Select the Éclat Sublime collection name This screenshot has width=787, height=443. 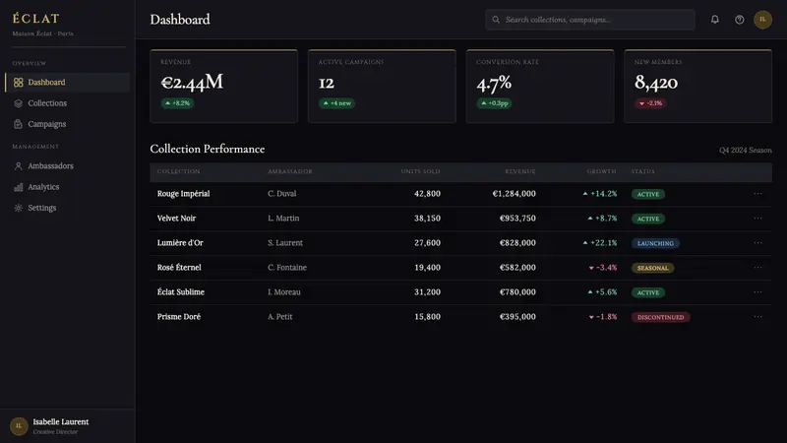point(180,291)
